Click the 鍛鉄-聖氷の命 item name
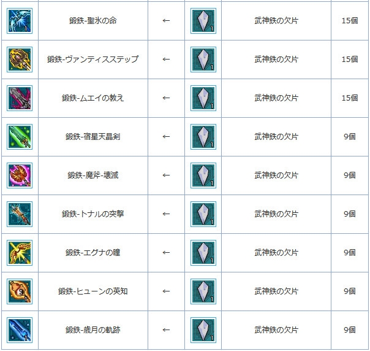Viewport: 370px width, 351px height. [93, 21]
